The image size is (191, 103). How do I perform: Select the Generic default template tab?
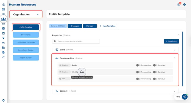(x=58, y=26)
